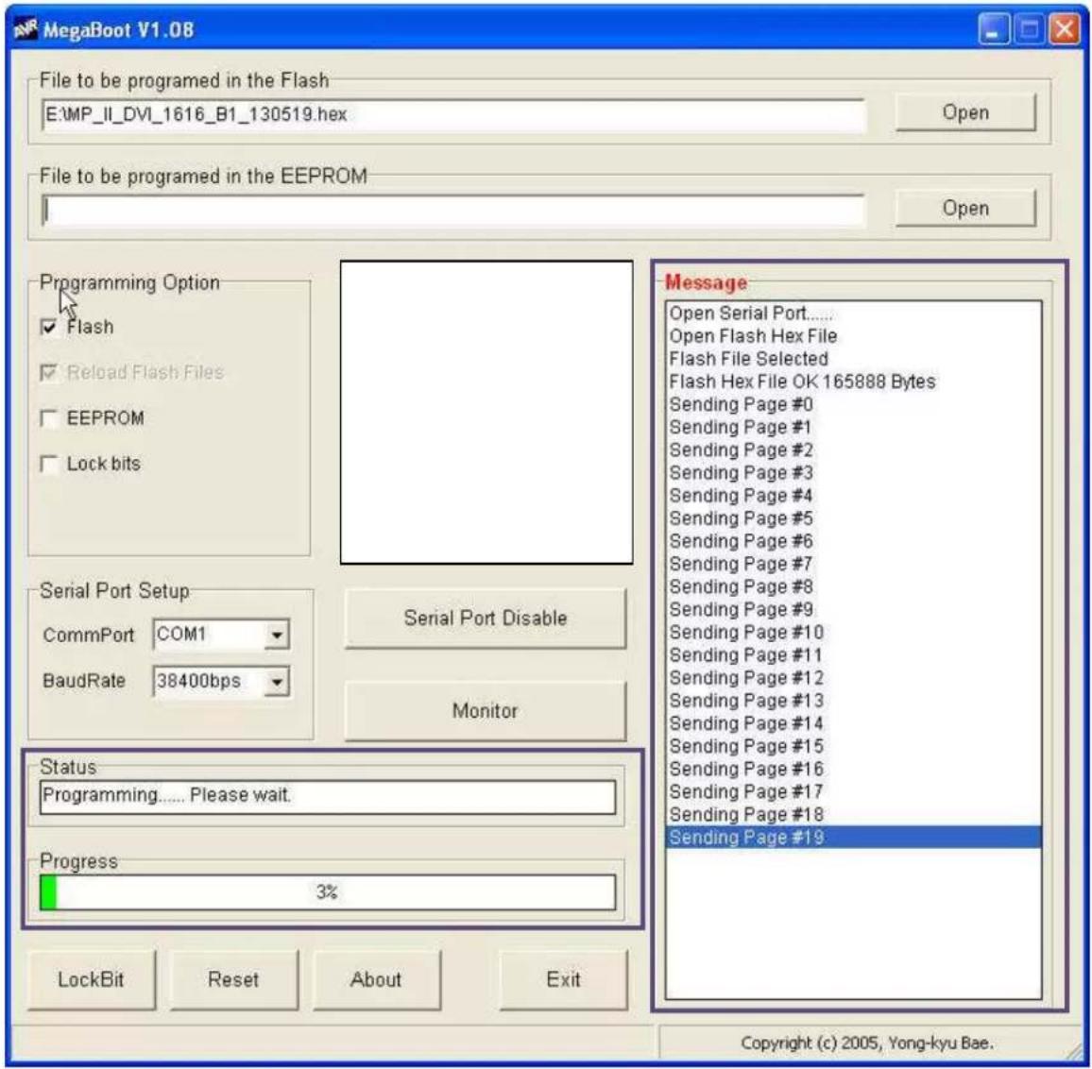Select 'Sending Page #11' message line
Viewport: 1092px width, 1069px height.
click(x=852, y=655)
